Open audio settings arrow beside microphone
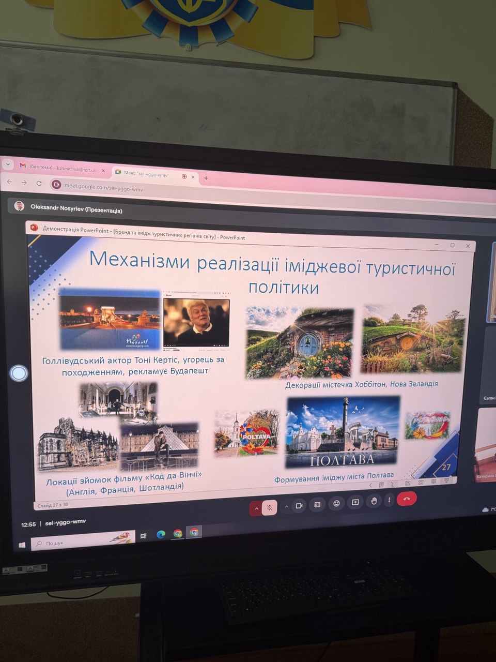 click(x=256, y=508)
